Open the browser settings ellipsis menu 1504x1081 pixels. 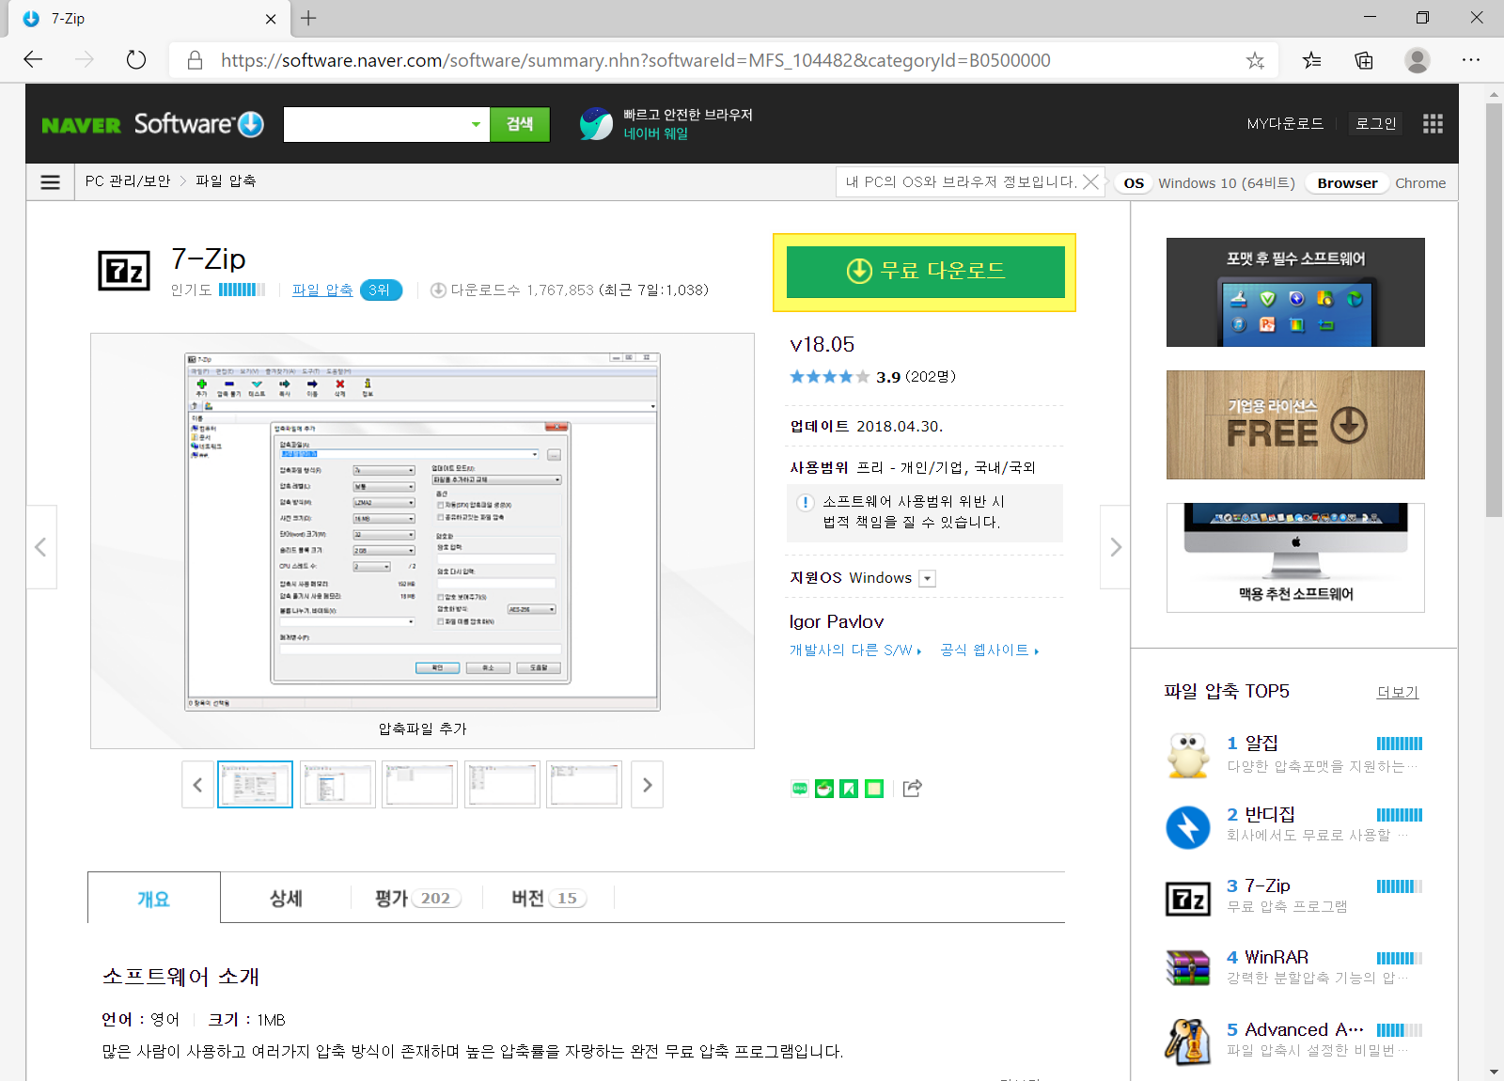pos(1471,60)
